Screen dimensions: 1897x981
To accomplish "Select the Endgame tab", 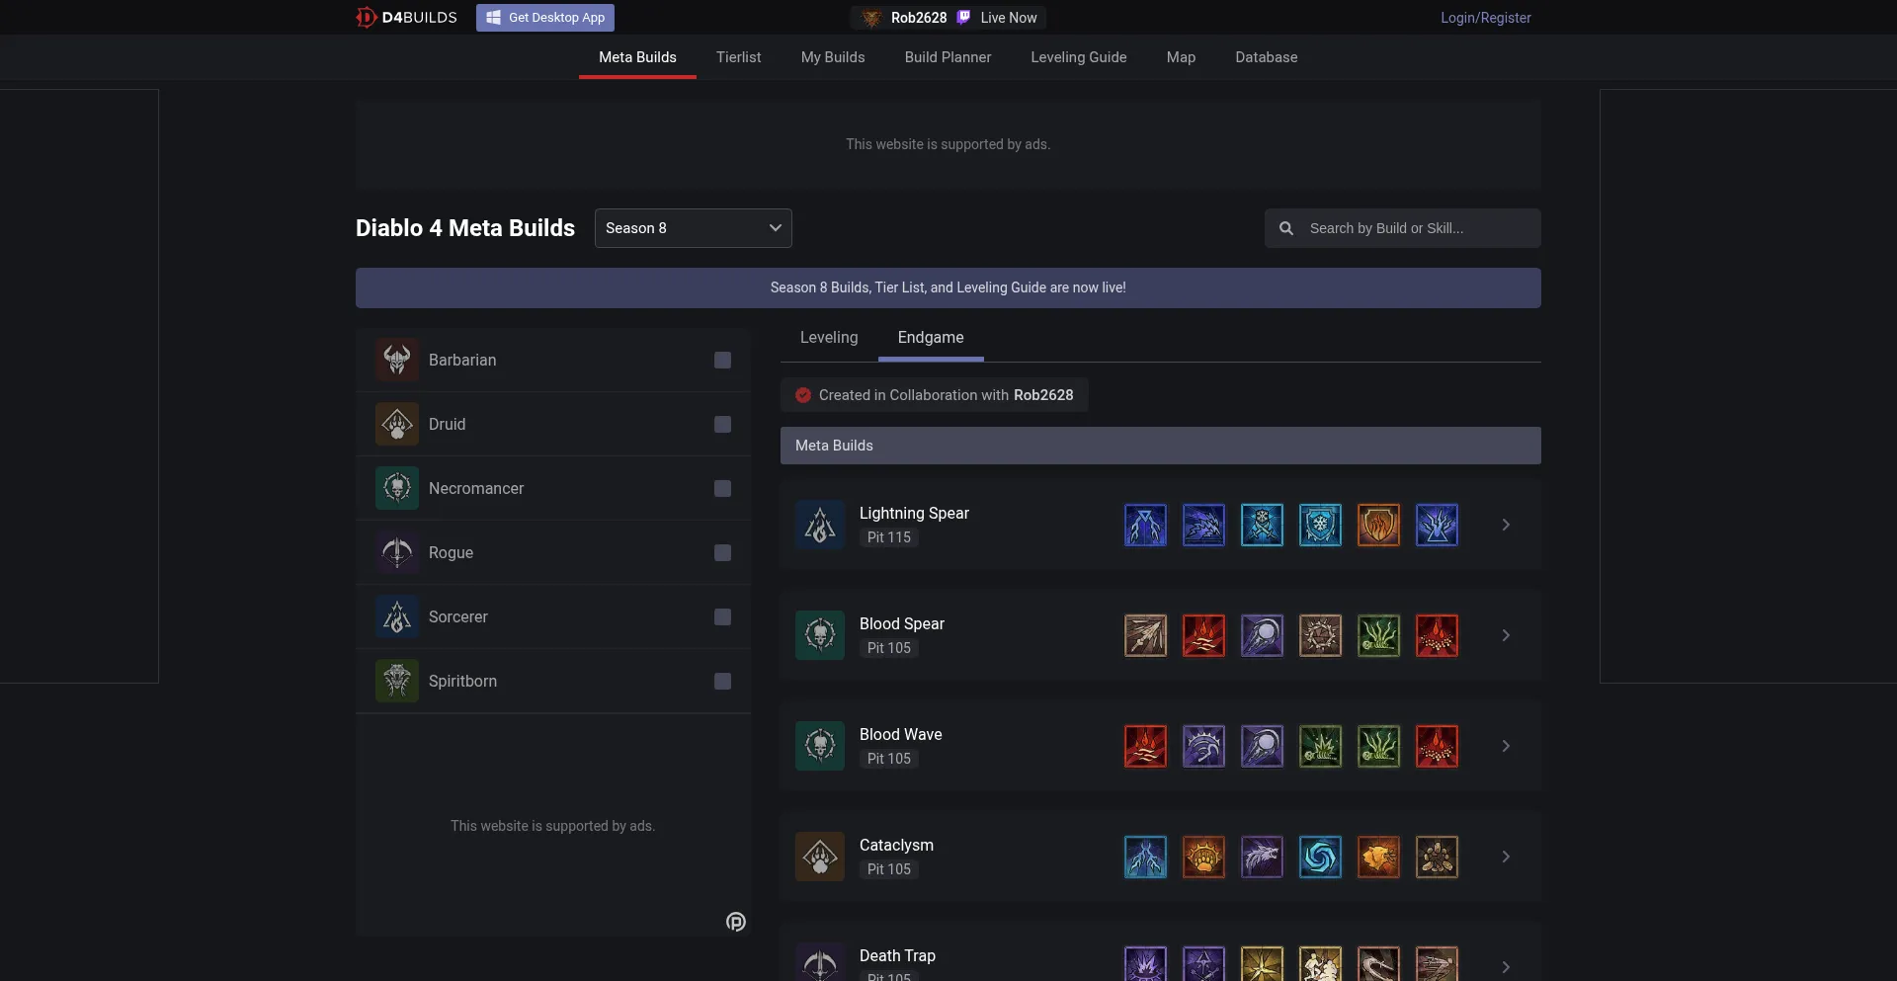I will [931, 338].
